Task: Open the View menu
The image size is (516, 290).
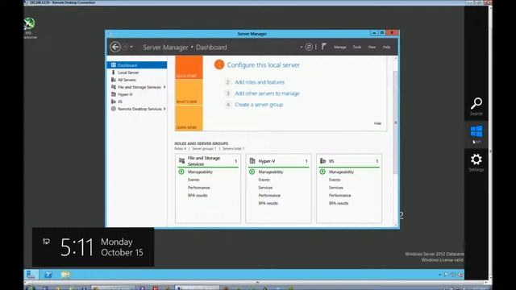Action: (372, 48)
